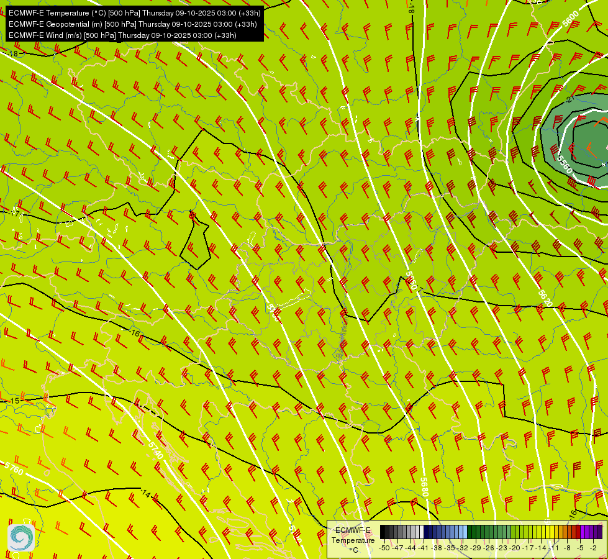
Task: Click the 5560 geopotential contour label
Action: (565, 164)
